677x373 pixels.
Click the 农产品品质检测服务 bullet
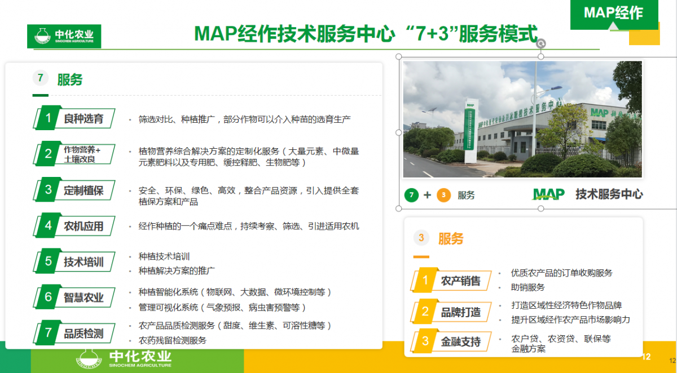coord(235,326)
